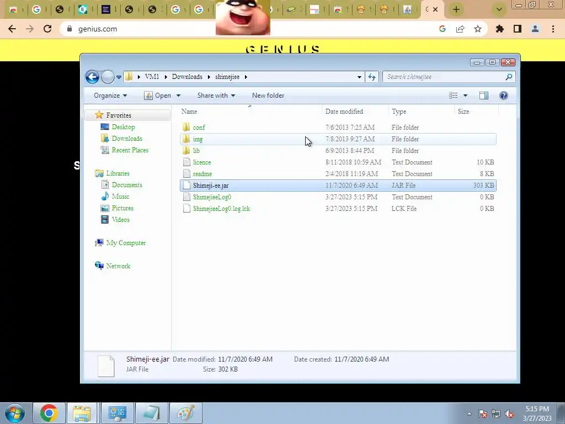This screenshot has height=424, width=565.
Task: Open Recent Places in navigation pane
Action: pyautogui.click(x=130, y=150)
